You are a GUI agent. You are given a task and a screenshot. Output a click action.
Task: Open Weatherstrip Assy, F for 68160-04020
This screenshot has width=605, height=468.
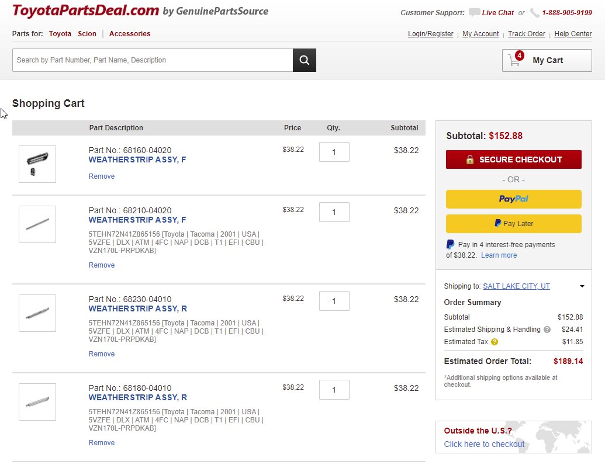pyautogui.click(x=137, y=160)
